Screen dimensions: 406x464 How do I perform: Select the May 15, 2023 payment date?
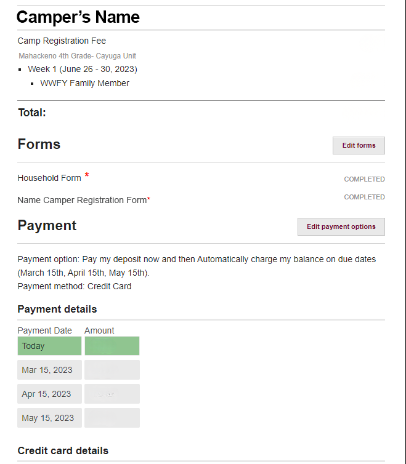pyautogui.click(x=49, y=418)
